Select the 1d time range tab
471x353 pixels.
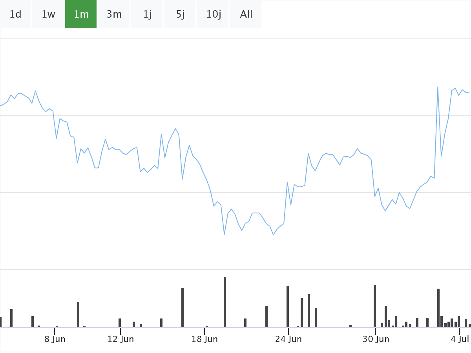point(15,15)
